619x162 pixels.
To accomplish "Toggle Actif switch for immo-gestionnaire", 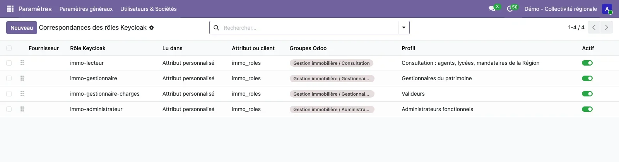I will click(x=587, y=78).
